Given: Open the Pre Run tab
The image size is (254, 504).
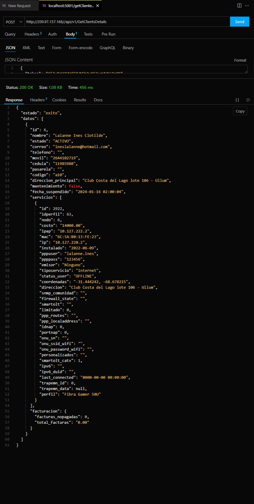Looking at the screenshot, I should [108, 34].
